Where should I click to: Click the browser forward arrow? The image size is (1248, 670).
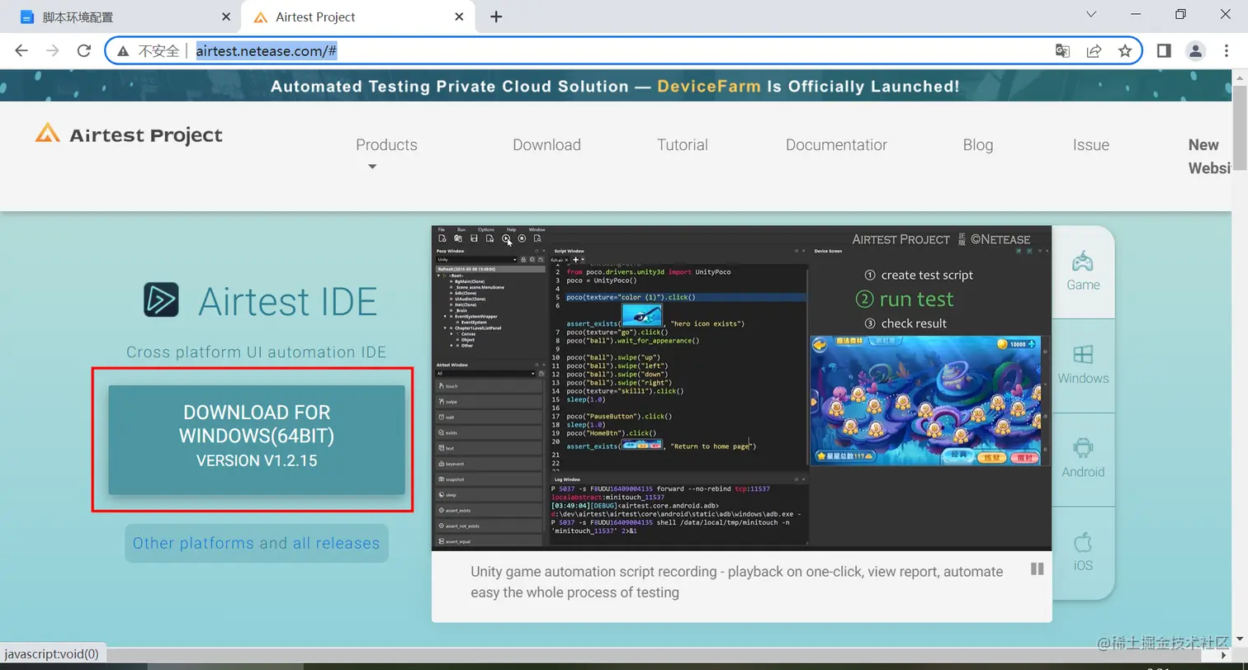pyautogui.click(x=53, y=50)
